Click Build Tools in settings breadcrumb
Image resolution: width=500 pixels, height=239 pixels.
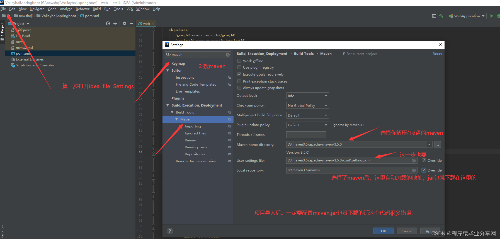(304, 54)
